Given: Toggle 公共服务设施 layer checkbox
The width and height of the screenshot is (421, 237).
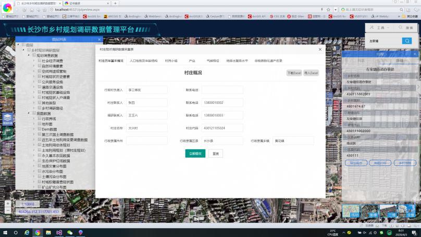Looking at the screenshot, I should coord(40,82).
